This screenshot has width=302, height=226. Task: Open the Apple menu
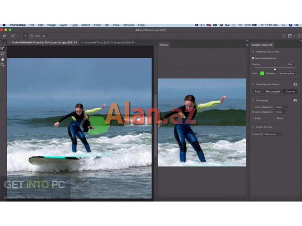(x=4, y=25)
